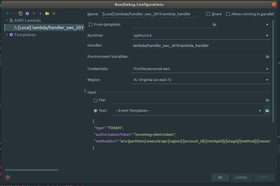Click the APPLY button

264,177
